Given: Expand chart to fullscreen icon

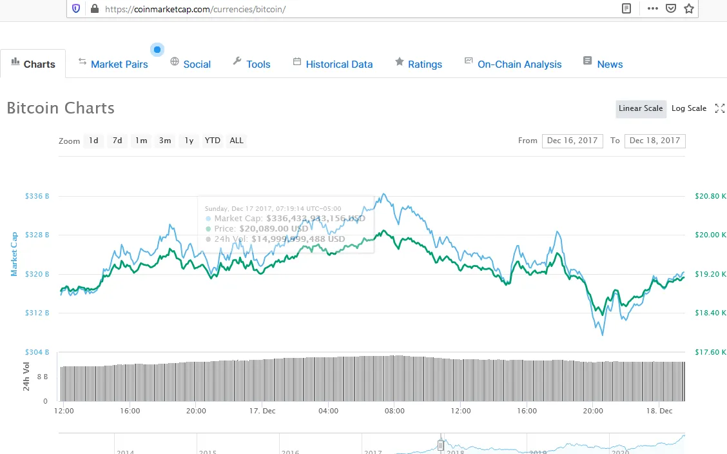Looking at the screenshot, I should tap(719, 108).
